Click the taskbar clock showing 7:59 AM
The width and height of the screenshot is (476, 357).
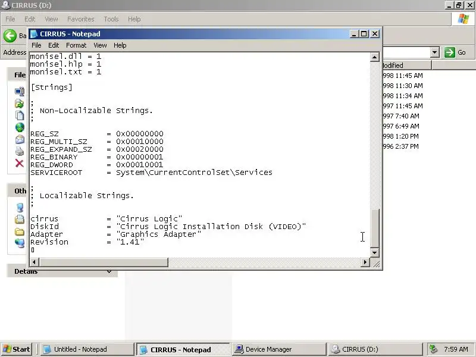click(456, 349)
